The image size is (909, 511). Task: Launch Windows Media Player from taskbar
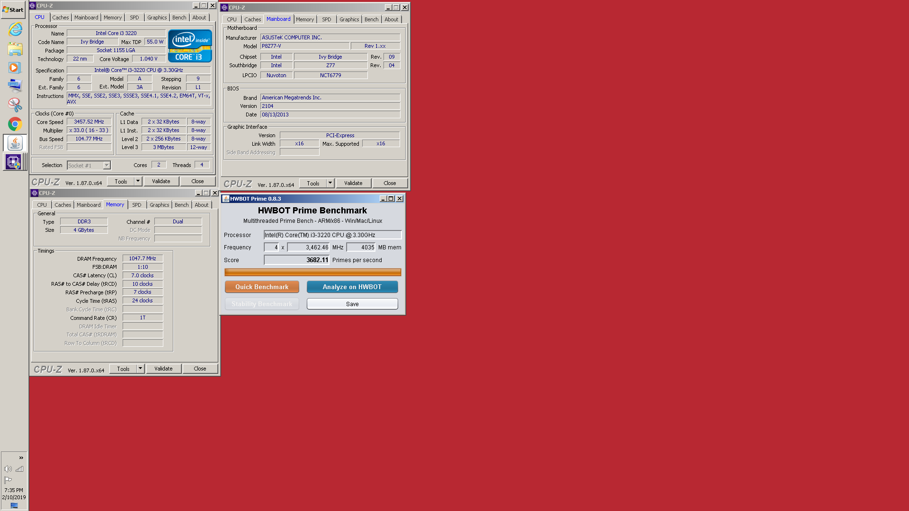[x=14, y=68]
